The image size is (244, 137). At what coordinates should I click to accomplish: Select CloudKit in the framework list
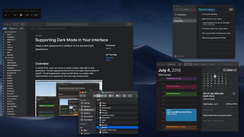[x=10, y=86]
